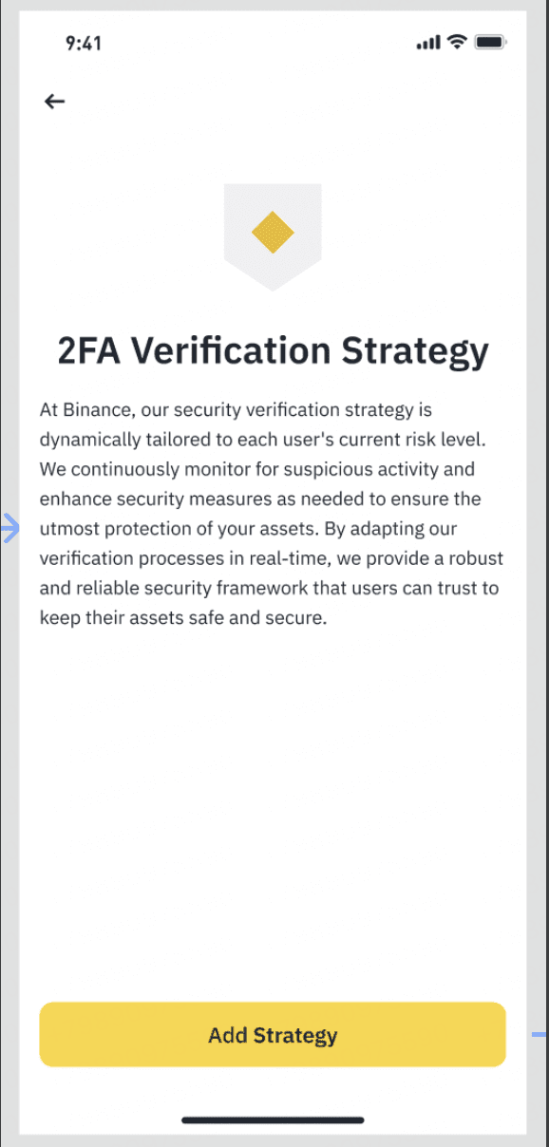Click the Wi-Fi status icon
549x1147 pixels.
457,42
